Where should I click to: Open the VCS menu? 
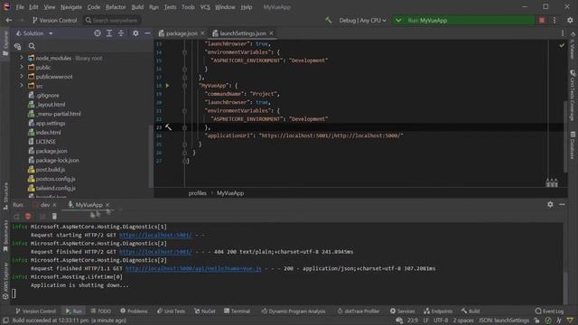(205, 7)
